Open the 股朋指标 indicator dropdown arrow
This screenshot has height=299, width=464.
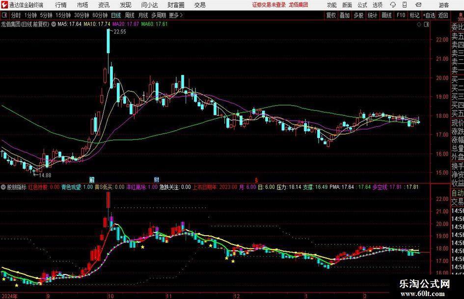(3, 187)
